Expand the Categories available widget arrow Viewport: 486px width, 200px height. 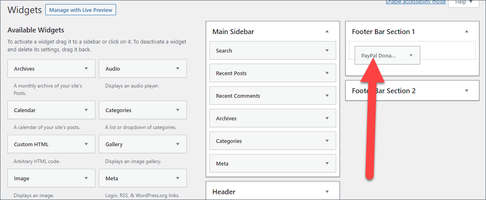point(177,110)
